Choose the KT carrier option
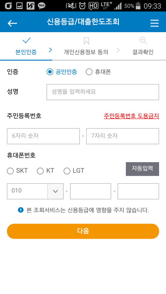The height and width of the screenshot is (294, 166). pyautogui.click(x=40, y=171)
